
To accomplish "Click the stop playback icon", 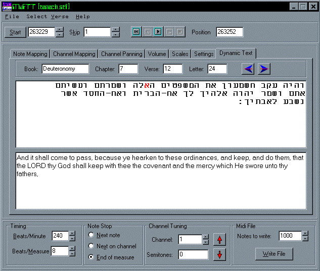I will 180,32.
